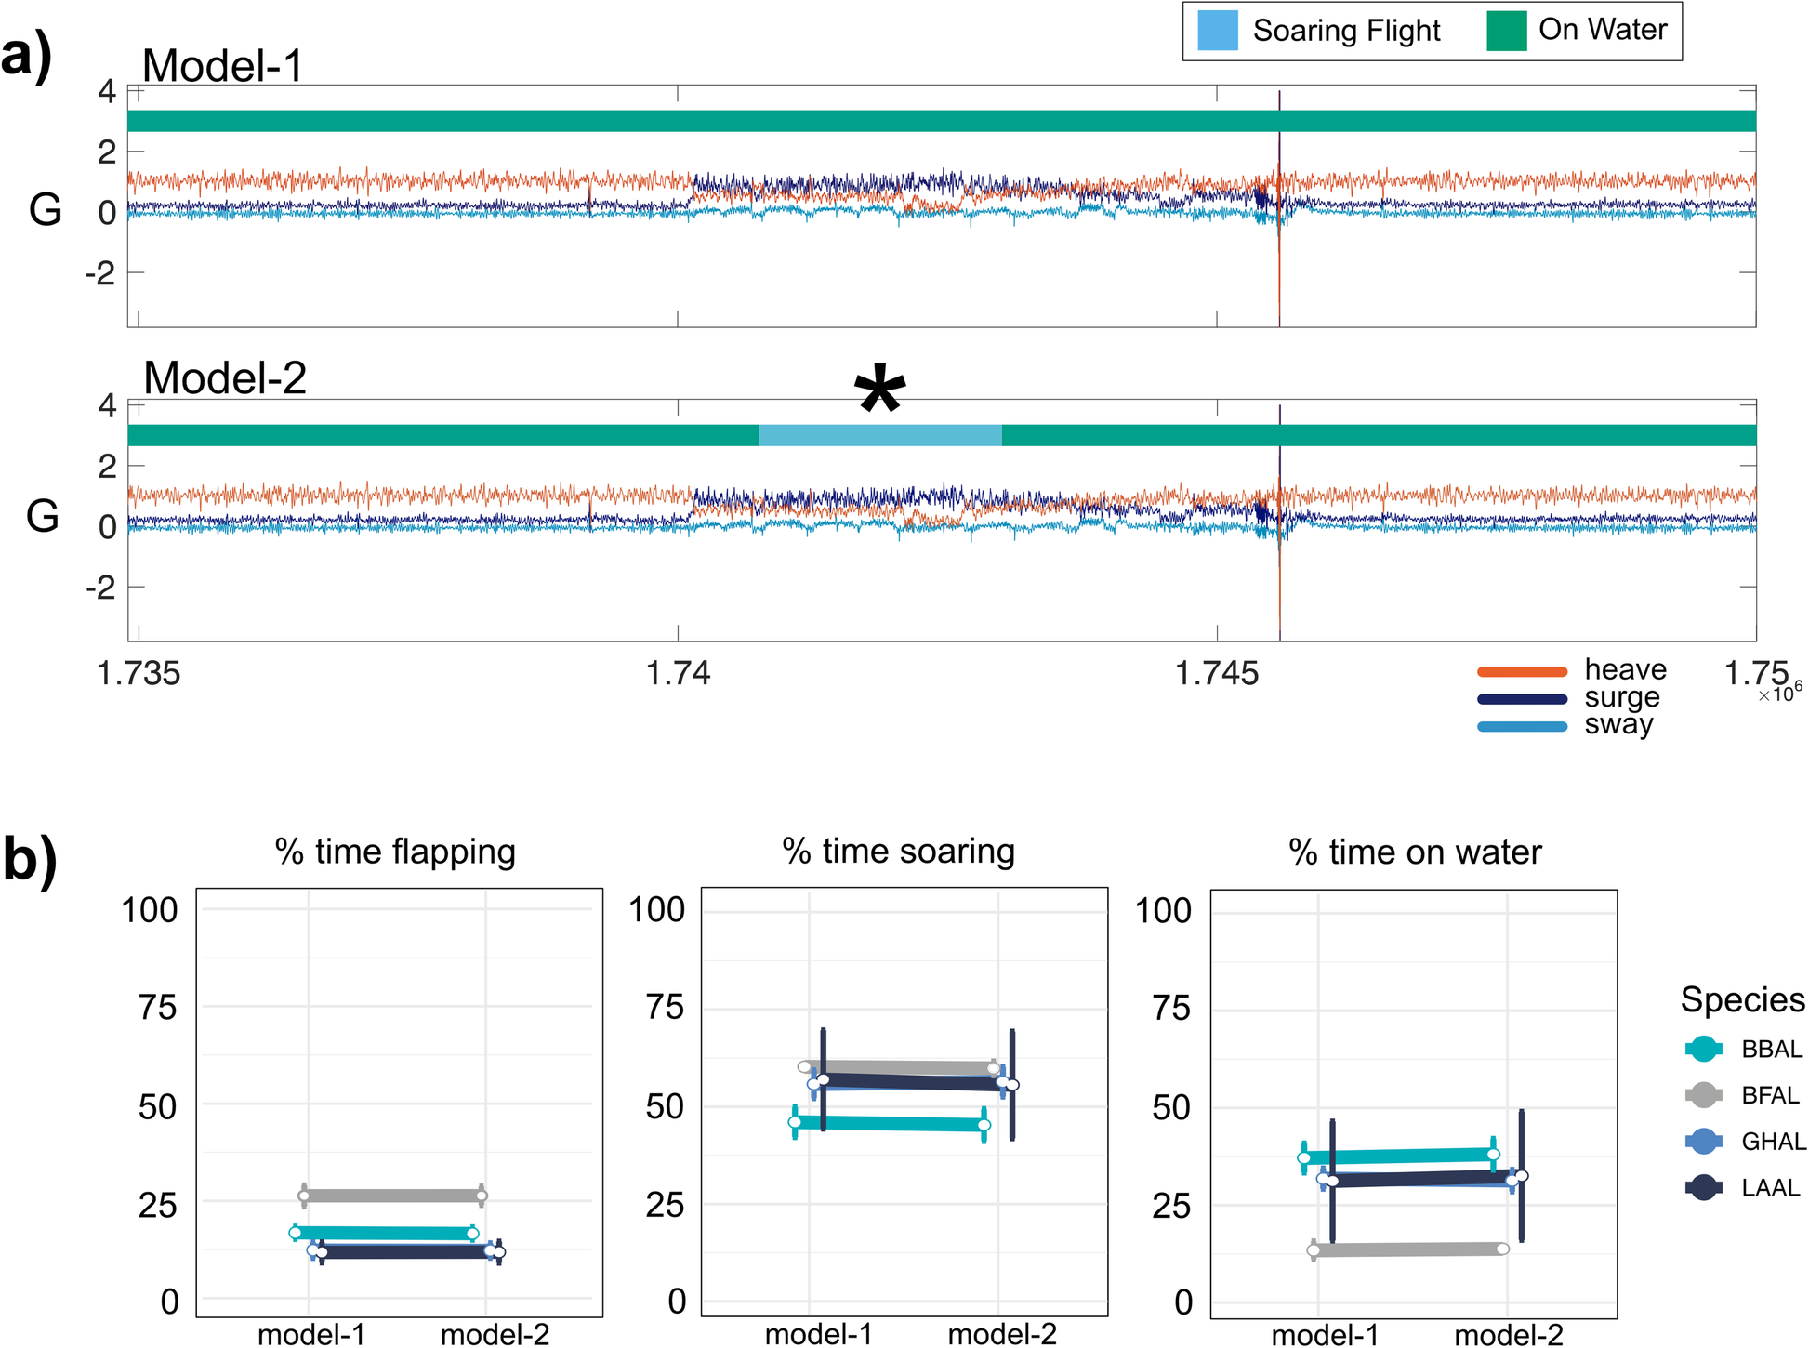Click the '% time soaring' chart title
1809x1348 pixels.
(x=899, y=852)
